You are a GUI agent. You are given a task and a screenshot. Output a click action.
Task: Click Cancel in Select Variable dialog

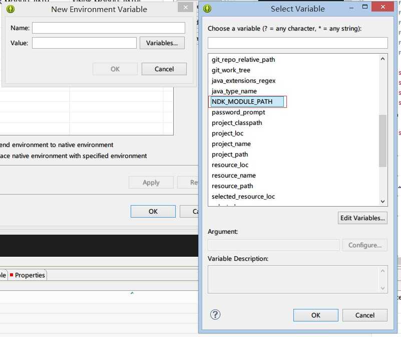[x=365, y=315]
